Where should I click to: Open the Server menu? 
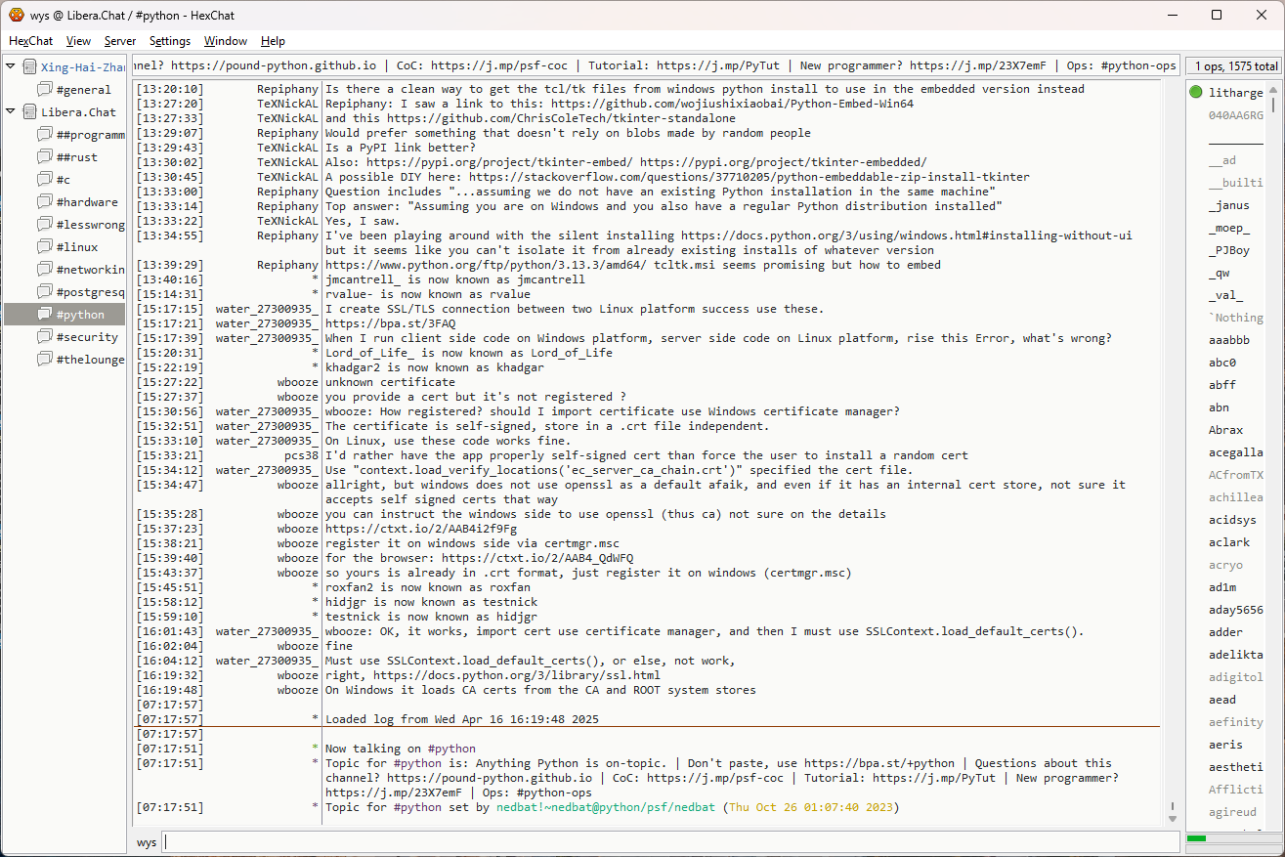click(120, 41)
